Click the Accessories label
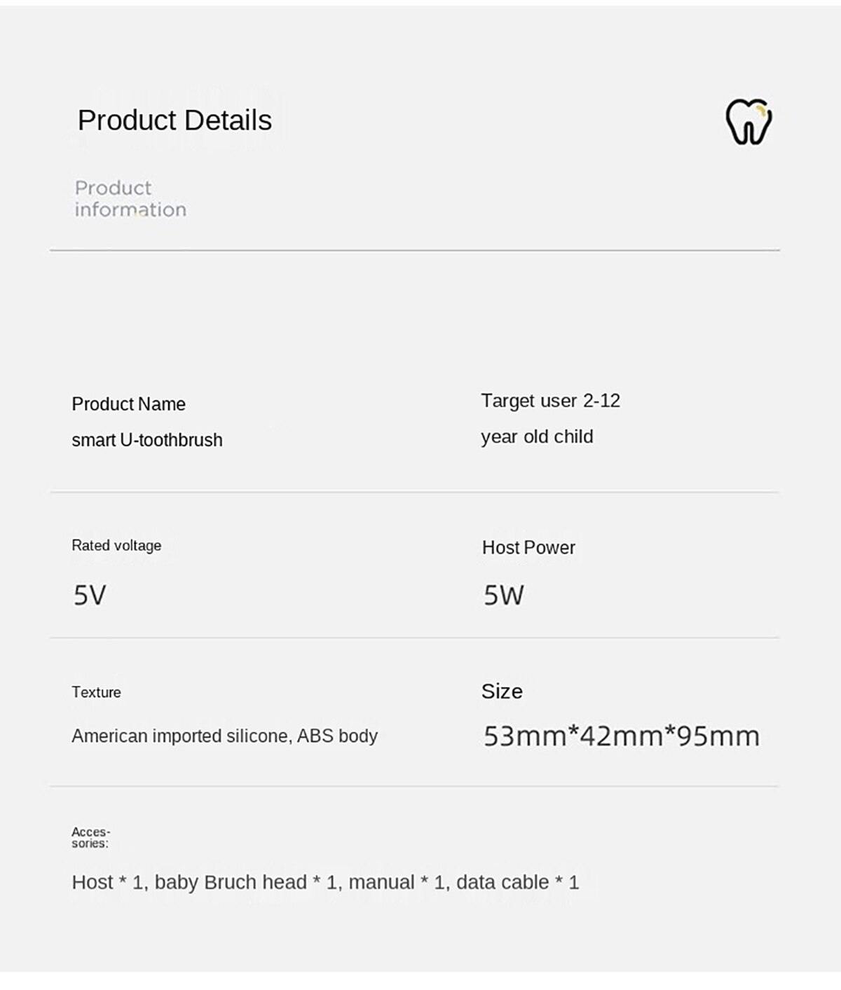This screenshot has width=841, height=990. [91, 837]
